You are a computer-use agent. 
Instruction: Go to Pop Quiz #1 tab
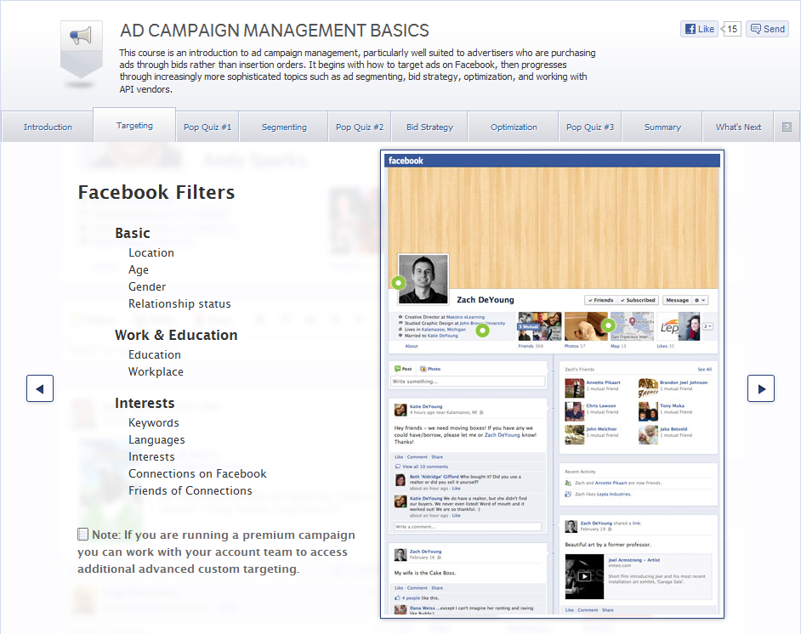click(x=207, y=127)
